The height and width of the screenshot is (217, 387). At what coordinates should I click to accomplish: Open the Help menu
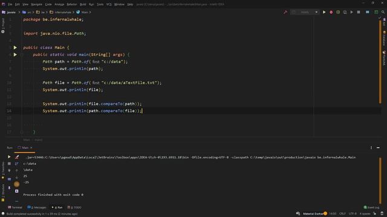click(x=130, y=4)
